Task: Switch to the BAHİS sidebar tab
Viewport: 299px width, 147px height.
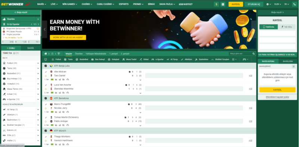Action: tap(31, 48)
